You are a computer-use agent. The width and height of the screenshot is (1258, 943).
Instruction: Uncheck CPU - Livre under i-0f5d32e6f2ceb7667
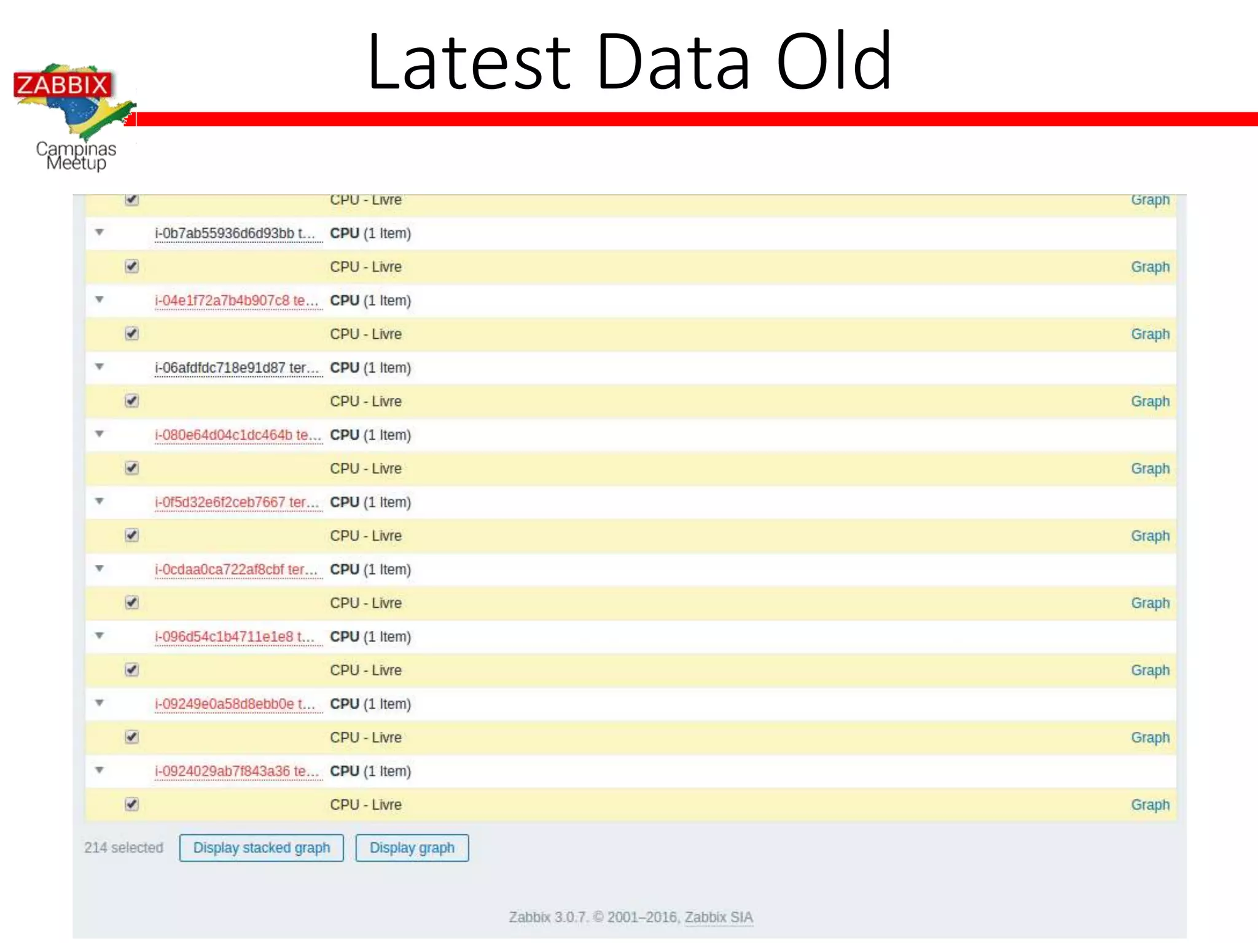[131, 535]
